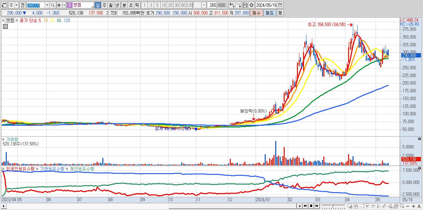Toggle the 개인보유수량 legend box
Screen dimensions: 423x210
[67, 168]
